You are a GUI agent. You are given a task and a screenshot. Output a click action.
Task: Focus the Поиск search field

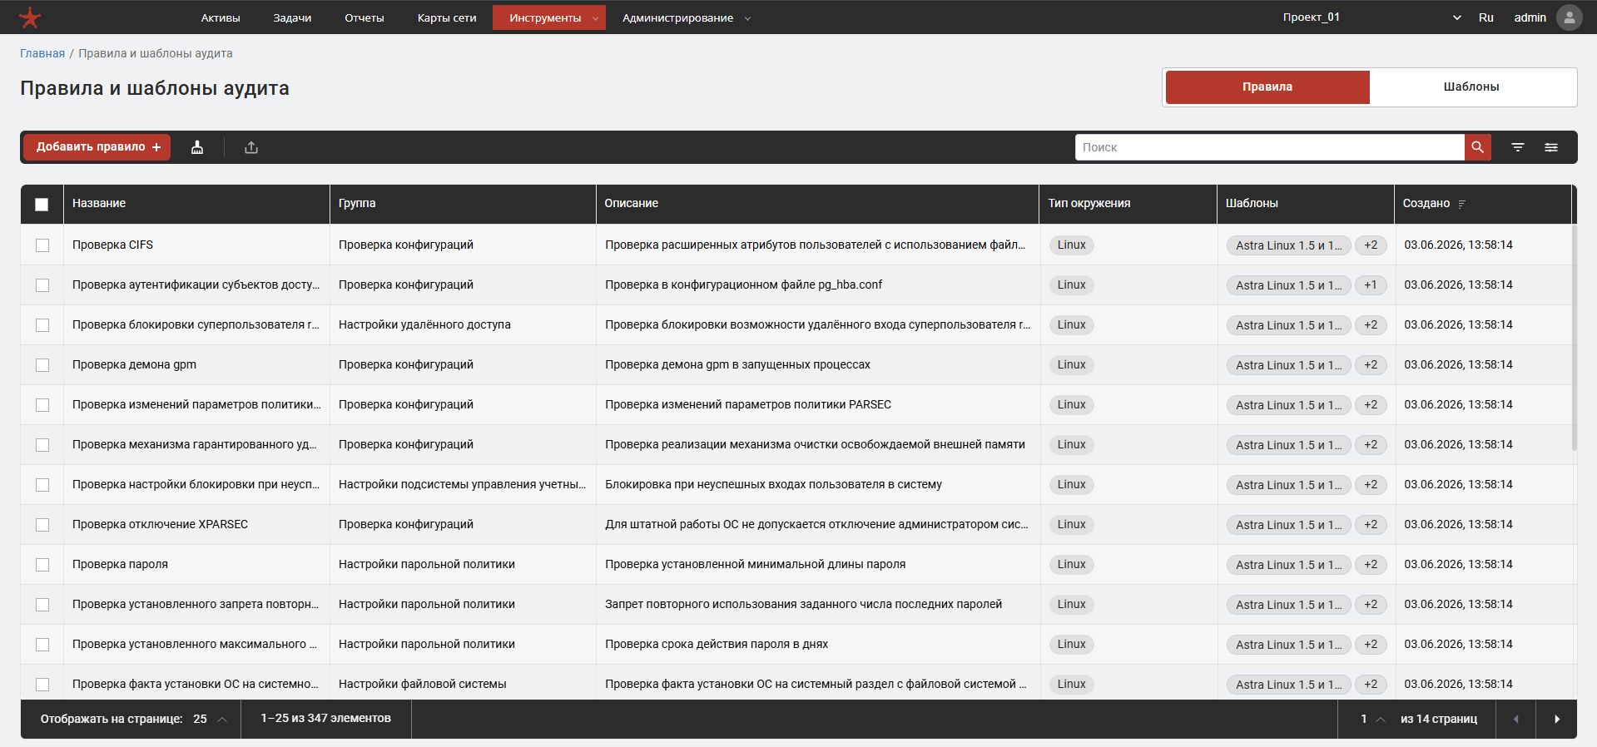(x=1270, y=147)
